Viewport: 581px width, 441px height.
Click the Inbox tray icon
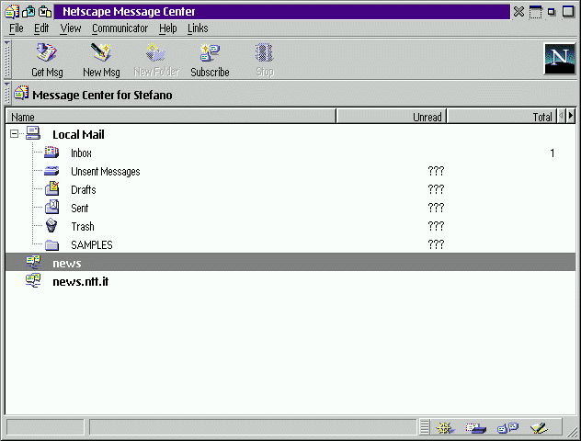pos(51,152)
